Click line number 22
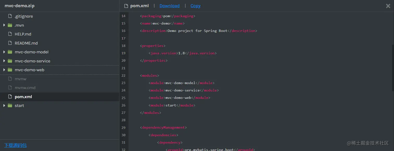The width and height of the screenshot is (394, 151). (123, 75)
